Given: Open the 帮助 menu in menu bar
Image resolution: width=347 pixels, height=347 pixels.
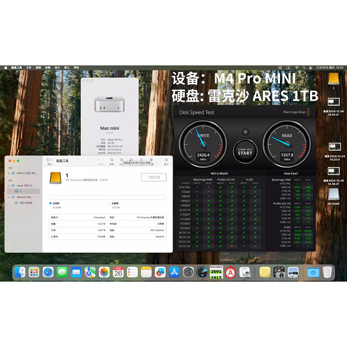Looking at the screenshot, I should pyautogui.click(x=76, y=68).
